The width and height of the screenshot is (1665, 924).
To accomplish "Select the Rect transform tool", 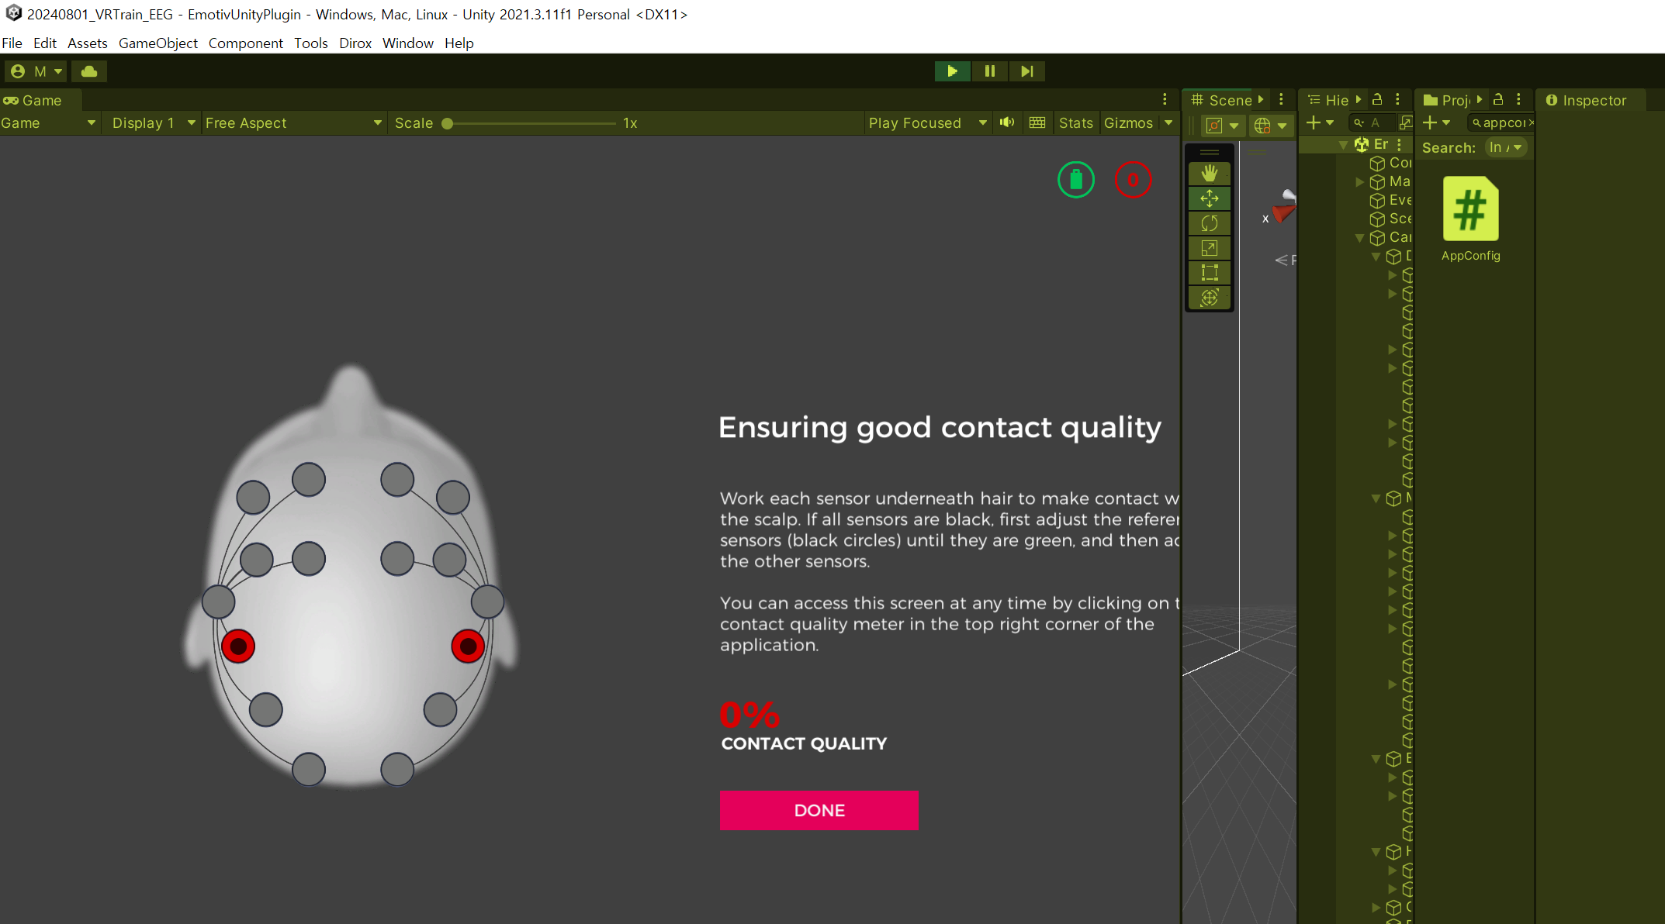I will tap(1209, 273).
